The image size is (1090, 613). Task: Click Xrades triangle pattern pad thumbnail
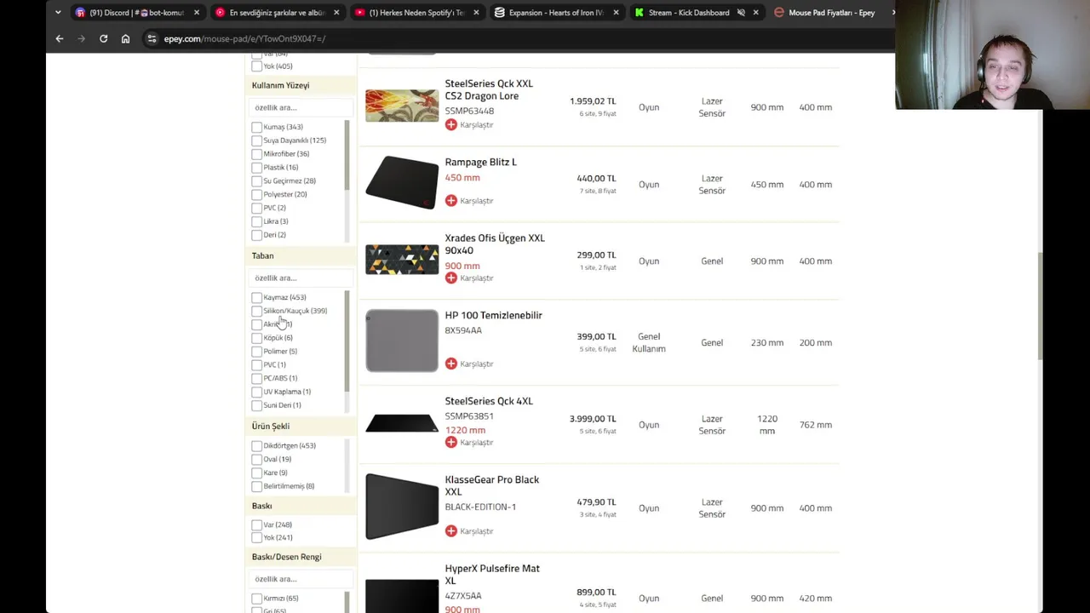point(402,261)
